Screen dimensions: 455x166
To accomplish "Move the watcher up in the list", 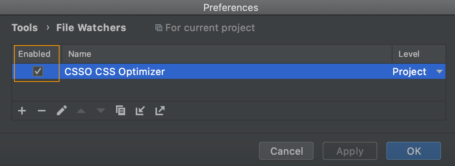I will (81, 111).
